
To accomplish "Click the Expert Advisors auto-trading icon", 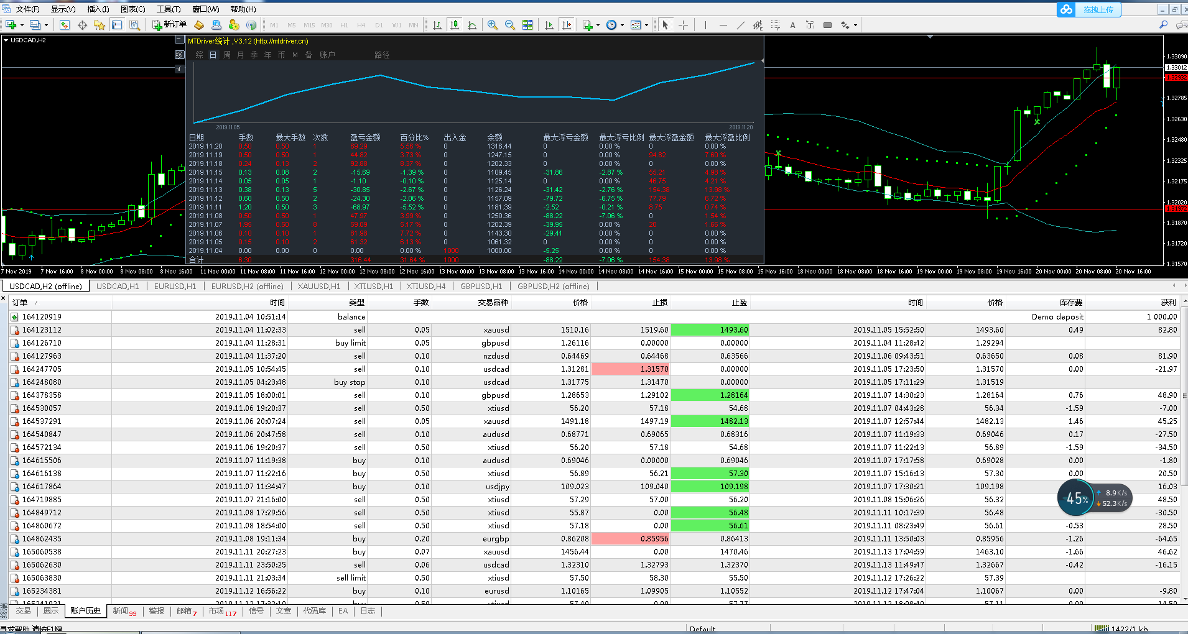I will 234,25.
